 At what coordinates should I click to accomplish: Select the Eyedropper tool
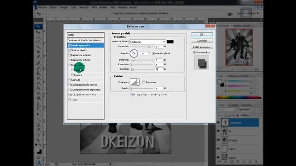point(38,130)
